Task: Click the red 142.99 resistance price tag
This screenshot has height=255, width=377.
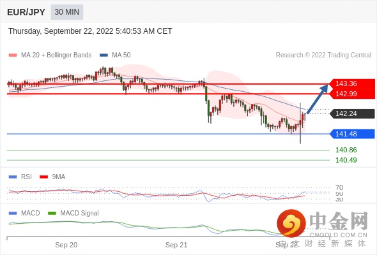Action: click(x=352, y=94)
